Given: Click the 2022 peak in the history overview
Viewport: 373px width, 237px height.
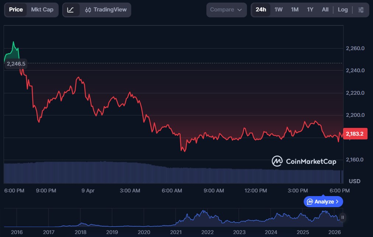Looking at the screenshot, I should pyautogui.click(x=203, y=213).
